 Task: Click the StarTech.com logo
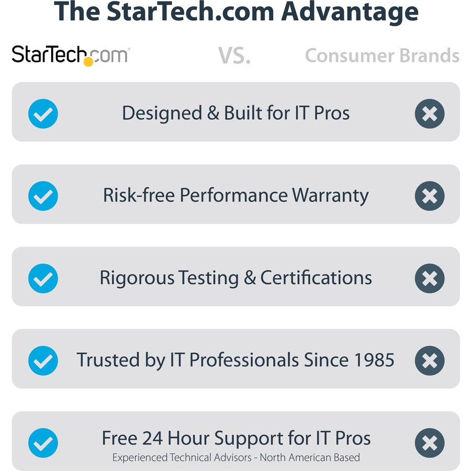point(71,55)
